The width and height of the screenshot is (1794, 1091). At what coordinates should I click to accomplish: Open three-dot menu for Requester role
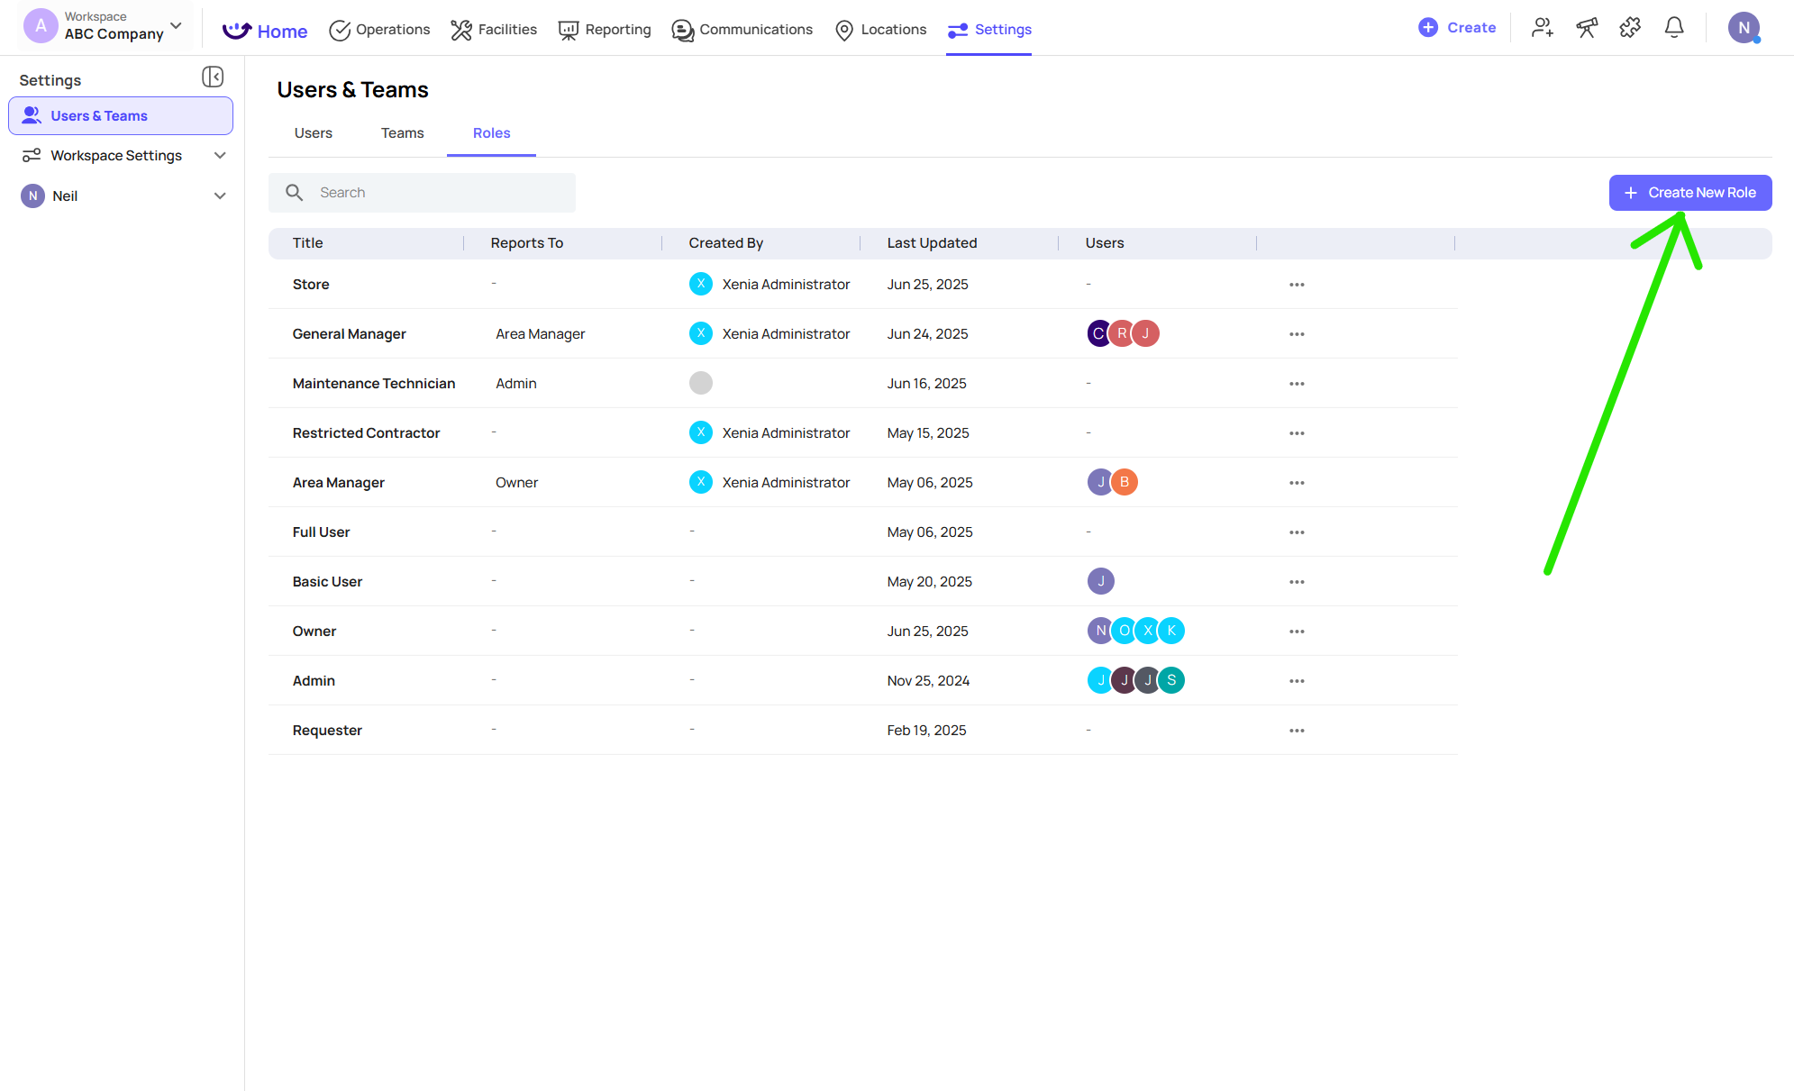[1297, 731]
